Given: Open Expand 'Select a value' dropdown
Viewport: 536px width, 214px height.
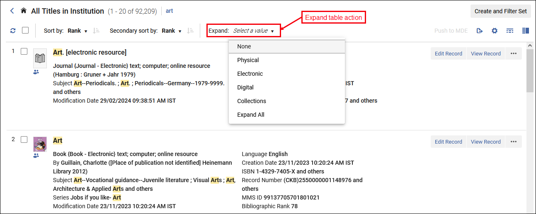Looking at the screenshot, I should 254,31.
